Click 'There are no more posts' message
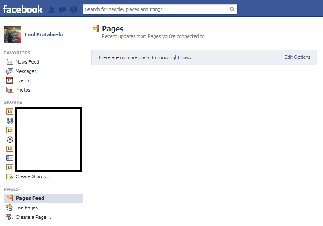This screenshot has height=226, width=323. (x=144, y=57)
